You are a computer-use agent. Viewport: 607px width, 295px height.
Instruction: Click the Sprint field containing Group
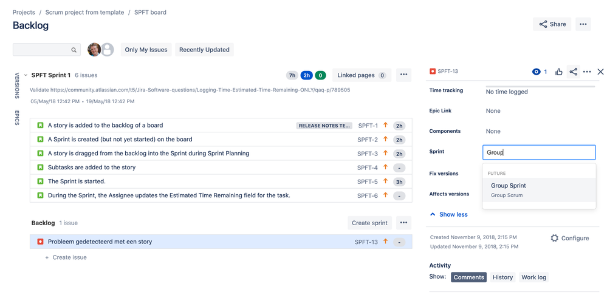539,152
